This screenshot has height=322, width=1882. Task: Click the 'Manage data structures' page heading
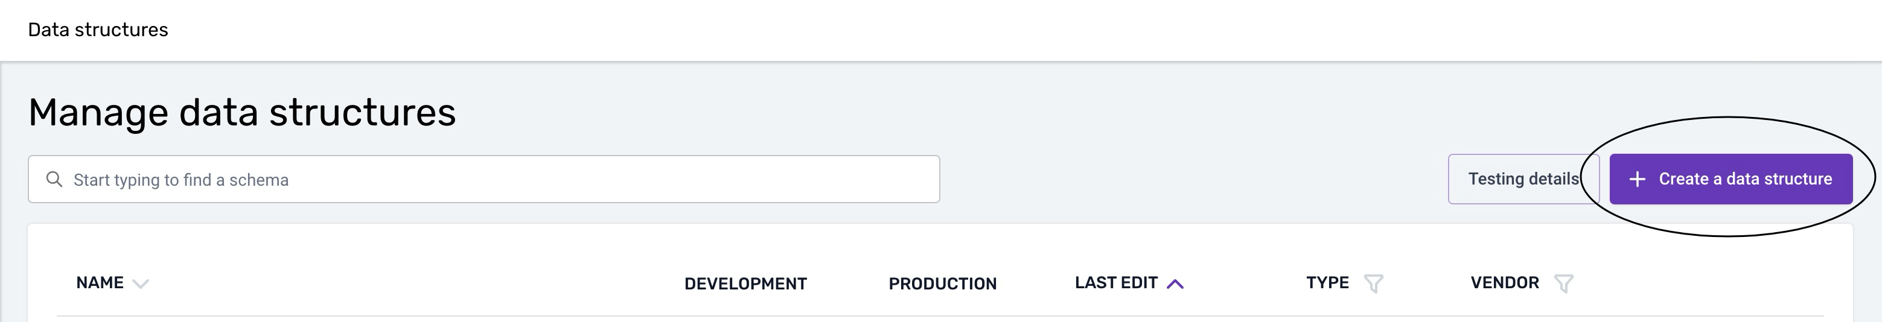point(242,112)
